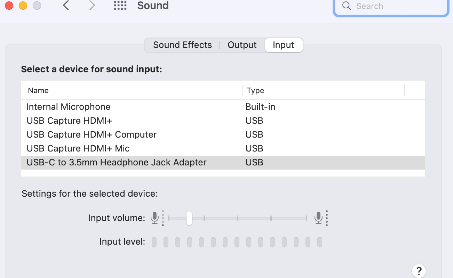Screen dimensions: 453x278
Task: Choose USB Capture HDMI+ device
Action: click(x=69, y=121)
